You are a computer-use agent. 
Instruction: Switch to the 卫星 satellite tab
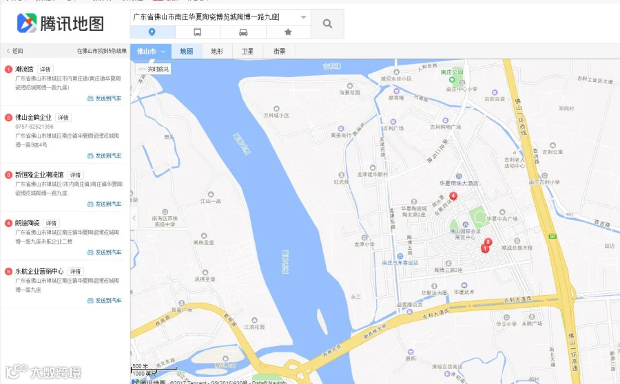point(247,52)
